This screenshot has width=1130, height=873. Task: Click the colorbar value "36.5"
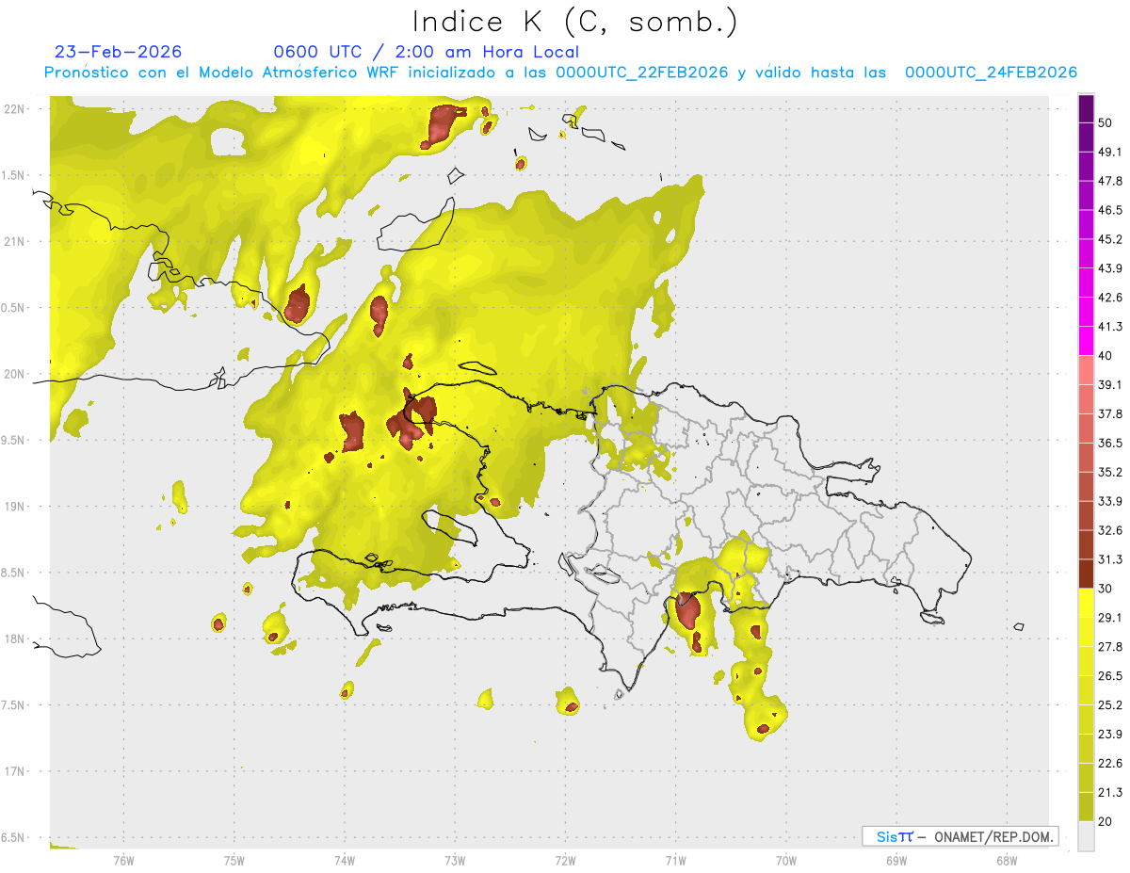click(1110, 444)
